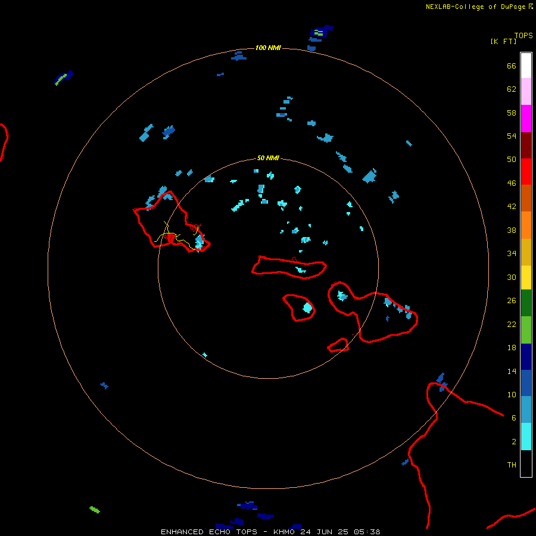Image resolution: width=536 pixels, height=536 pixels.
Task: Click the green-cored echo near top edge
Action: tap(321, 33)
